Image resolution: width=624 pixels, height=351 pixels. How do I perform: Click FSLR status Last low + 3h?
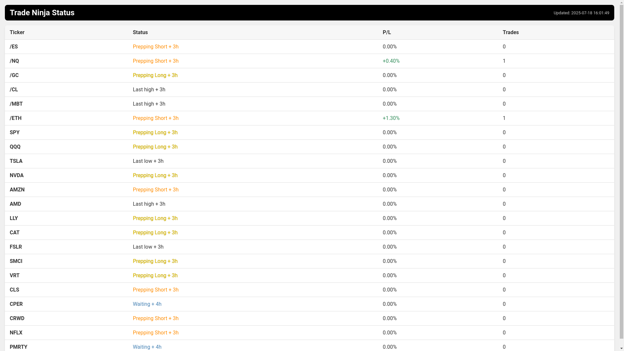coord(148,247)
